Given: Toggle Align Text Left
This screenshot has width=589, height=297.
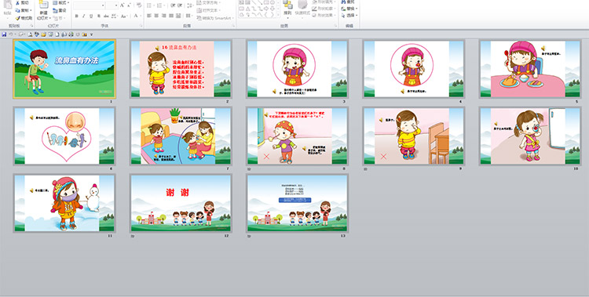Looking at the screenshot, I should (x=148, y=16).
